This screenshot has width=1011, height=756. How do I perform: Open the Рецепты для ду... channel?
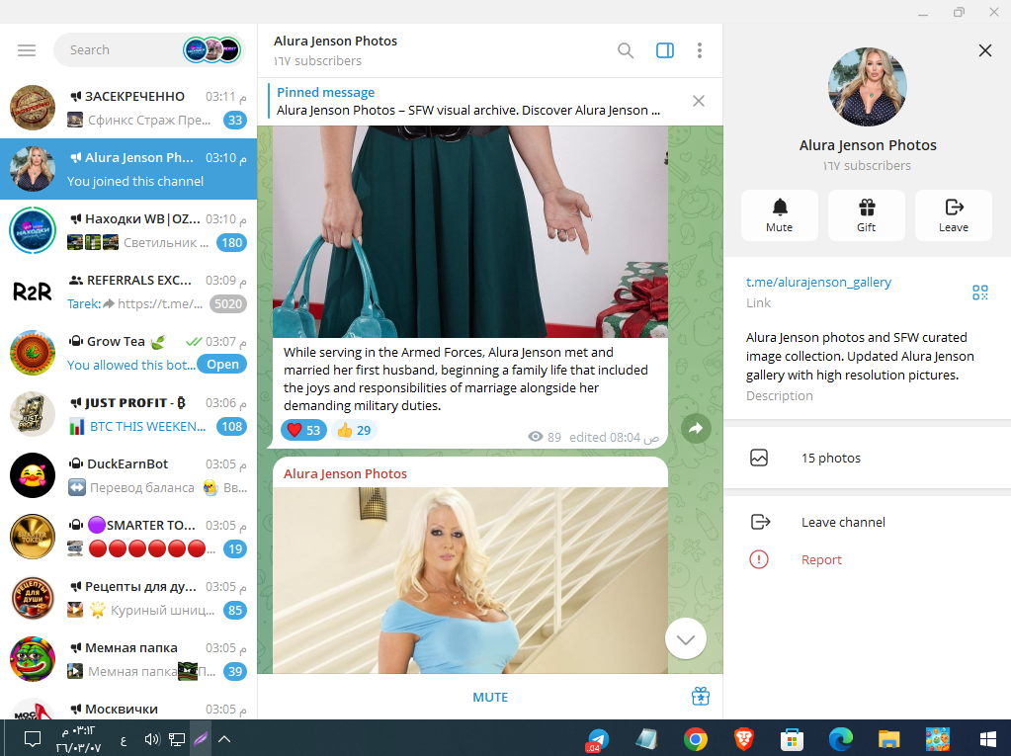coord(128,598)
